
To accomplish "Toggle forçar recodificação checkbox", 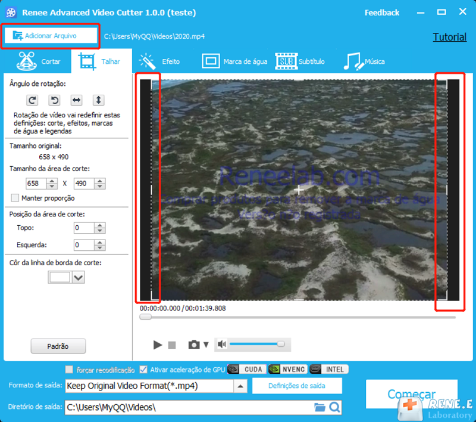I will click(x=69, y=370).
